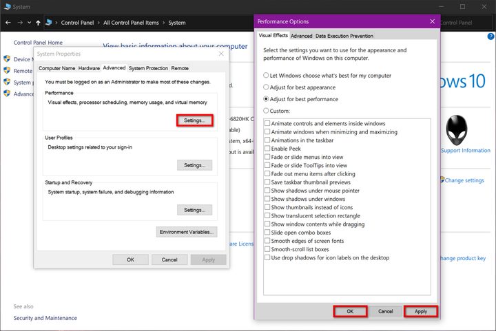Enable Slide open combo boxes
This screenshot has height=331, width=496.
[x=267, y=232]
